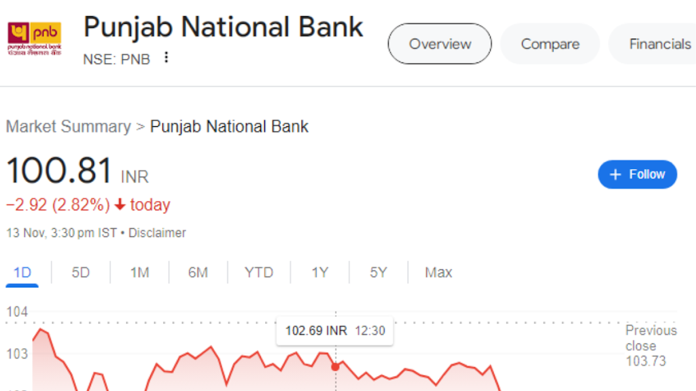Click the plus icon on the Follow button
This screenshot has width=696, height=391.
615,174
